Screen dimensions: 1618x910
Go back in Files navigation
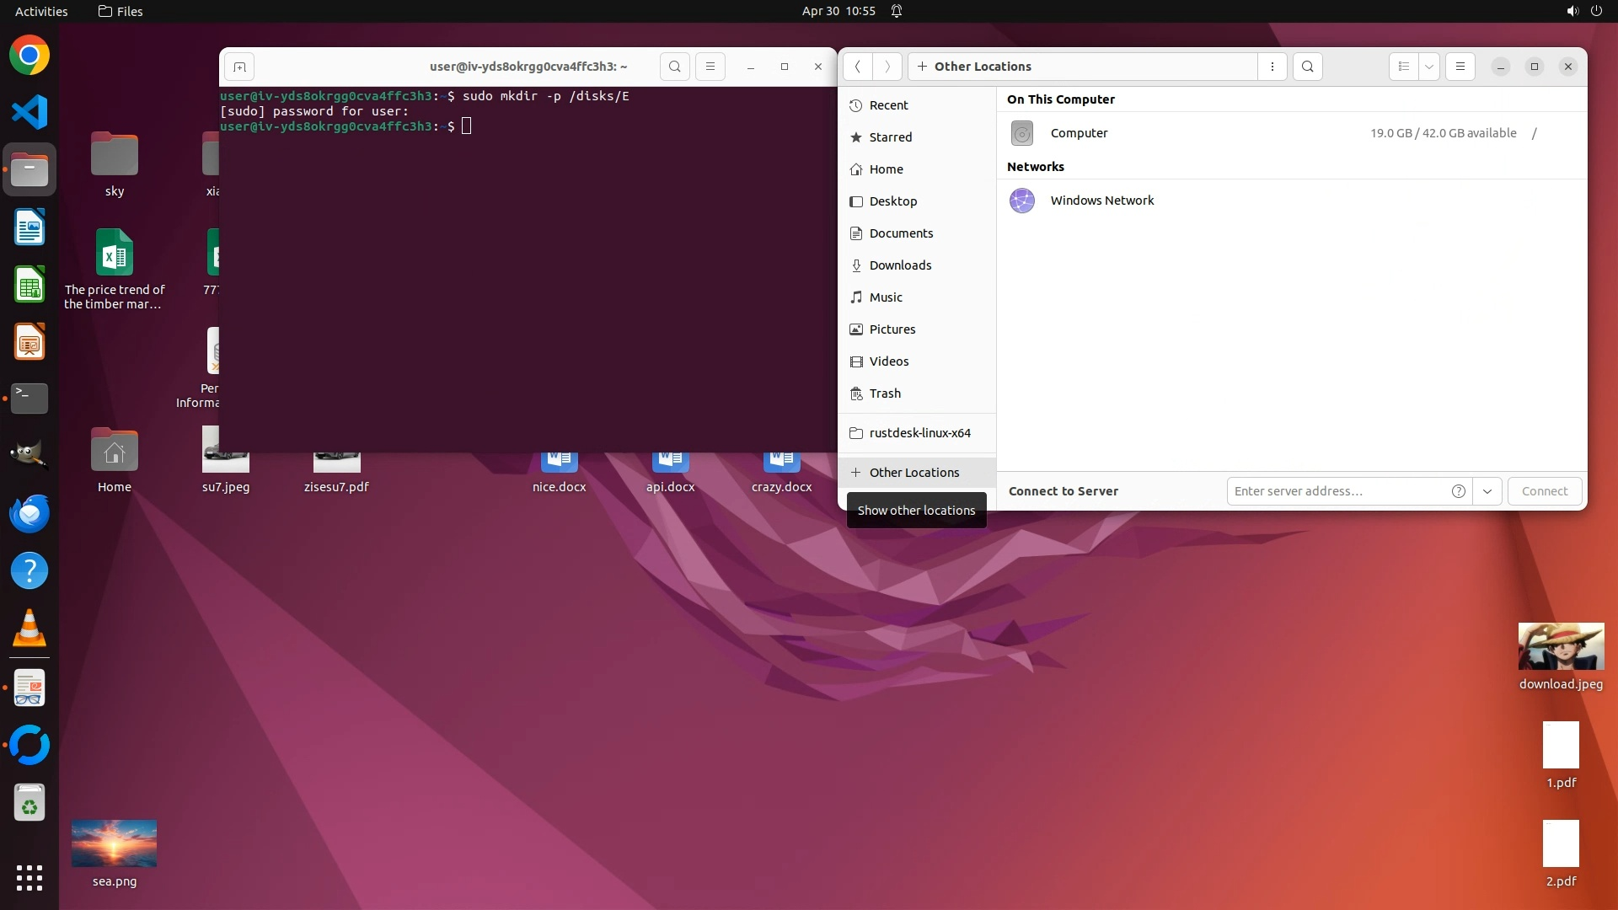click(x=857, y=67)
